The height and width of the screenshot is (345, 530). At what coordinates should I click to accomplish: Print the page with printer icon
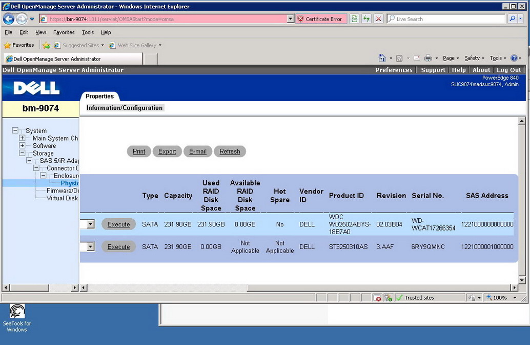(428, 58)
